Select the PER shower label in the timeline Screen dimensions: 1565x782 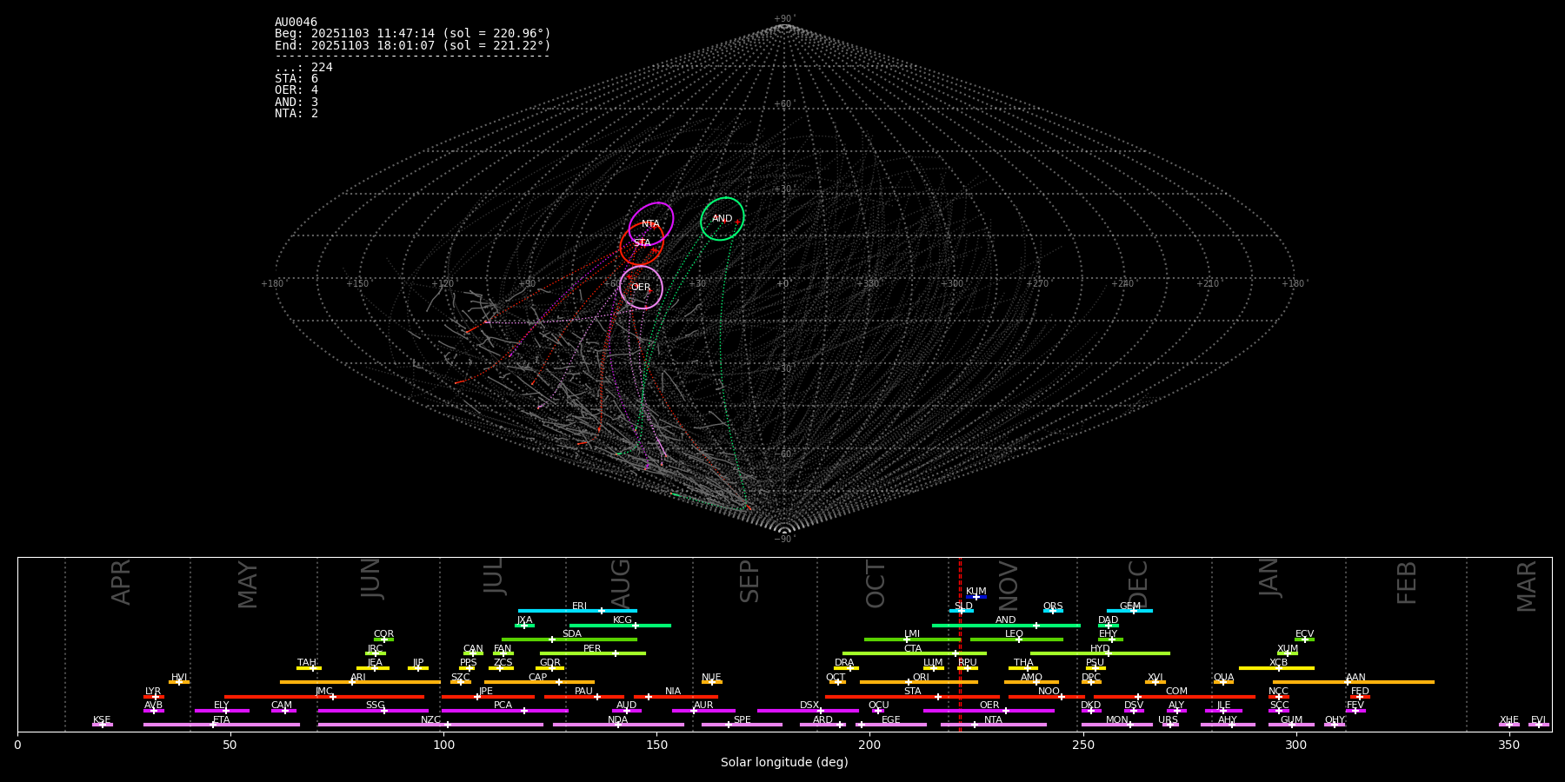pos(592,649)
